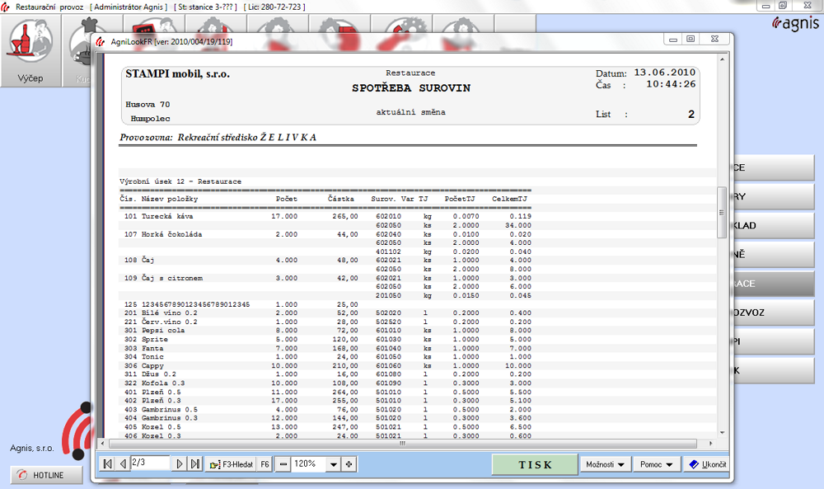Select the row 107 Horká čokoláda
824x489 pixels.
(x=325, y=234)
